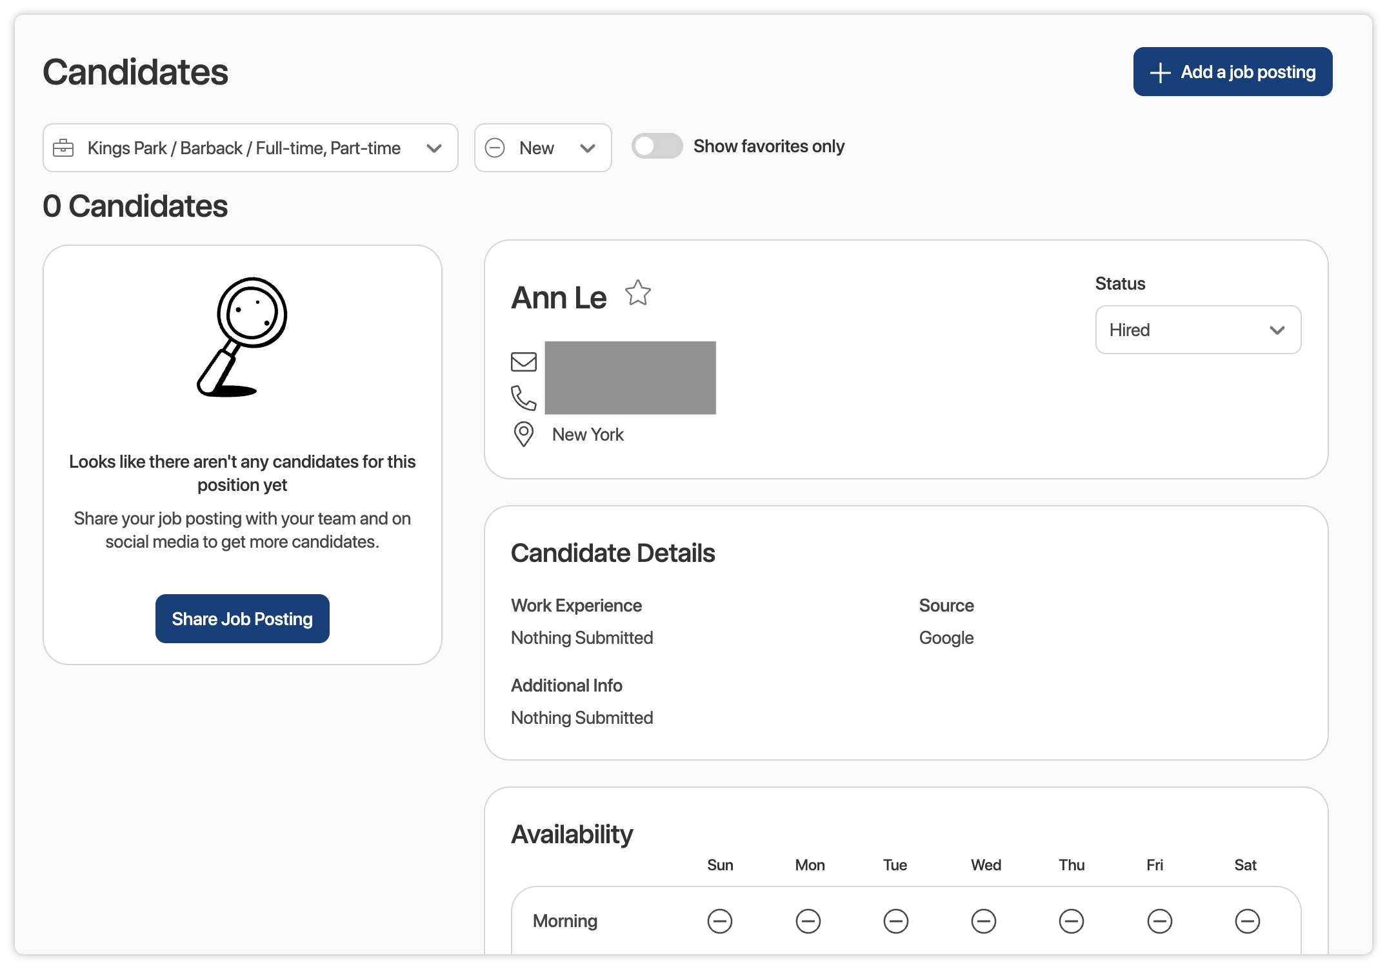Viewport: 1387px width, 969px height.
Task: Click the location pin icon
Action: coord(523,434)
